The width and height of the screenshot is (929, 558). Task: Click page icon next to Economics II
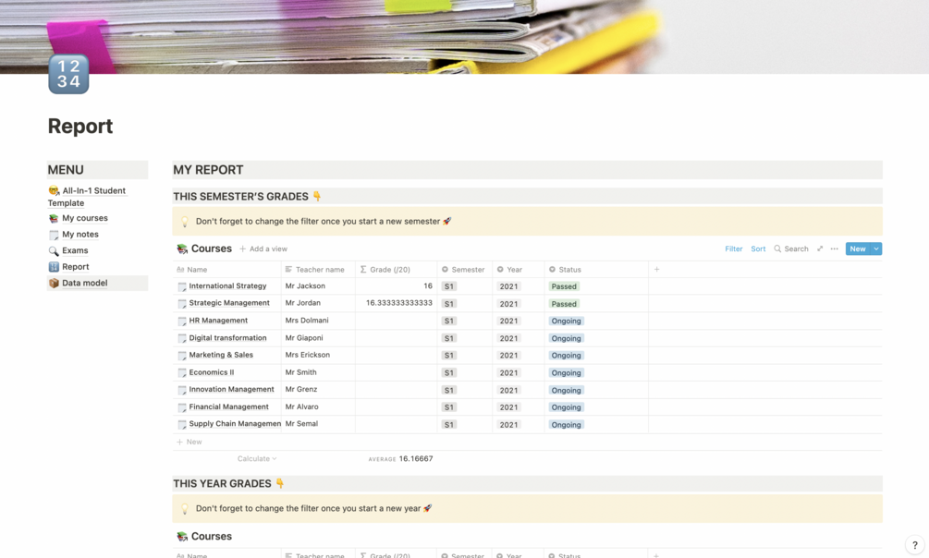click(182, 373)
